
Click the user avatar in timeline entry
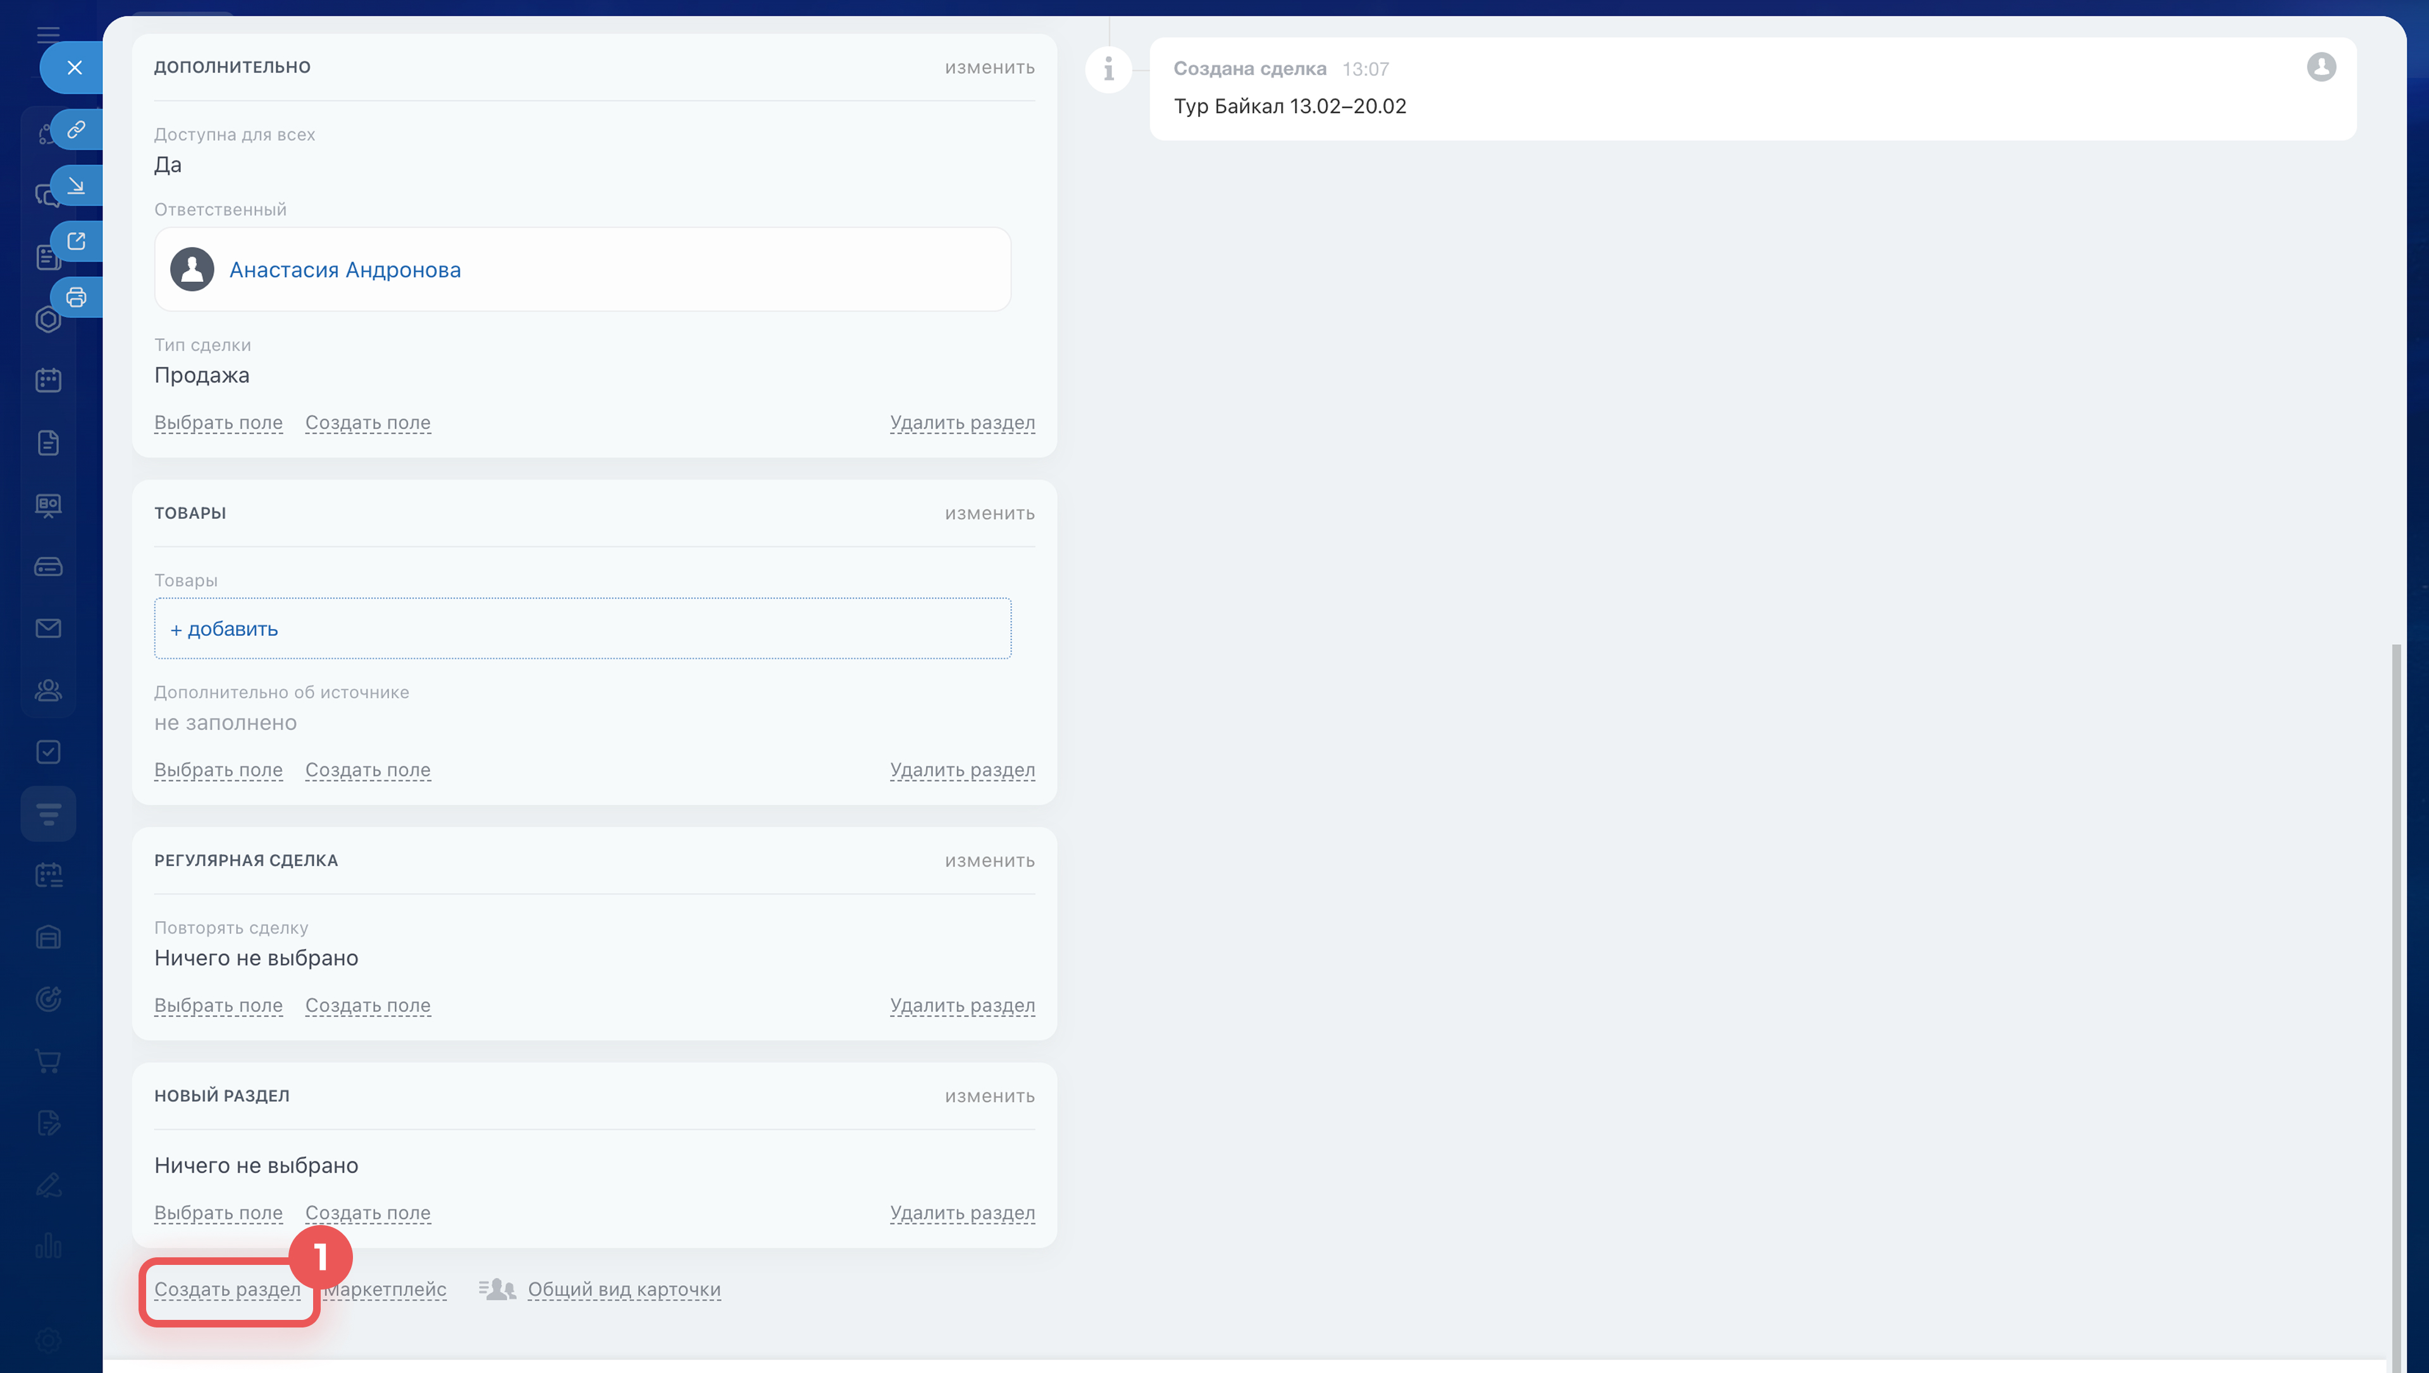click(x=2321, y=67)
